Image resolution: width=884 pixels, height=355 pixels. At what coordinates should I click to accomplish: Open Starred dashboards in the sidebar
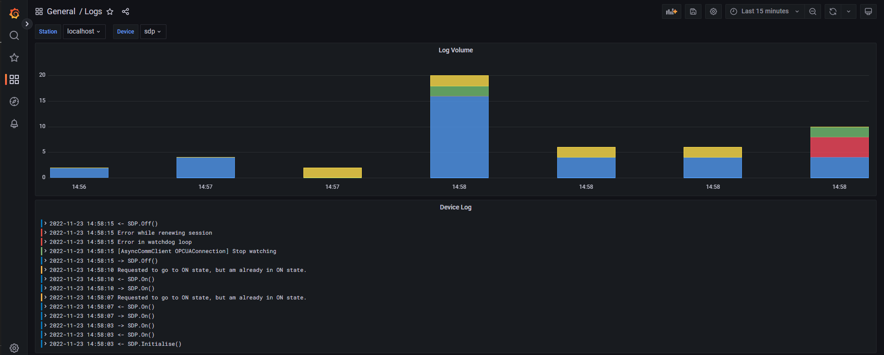point(14,57)
